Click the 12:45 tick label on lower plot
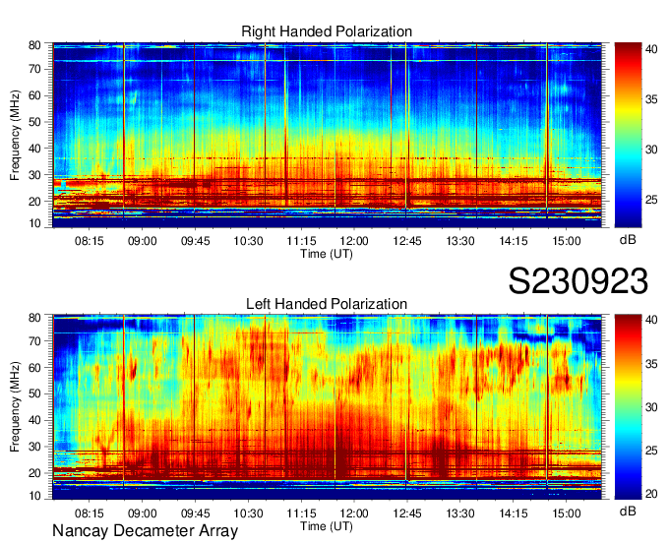This screenshot has height=543, width=669. pos(407,513)
